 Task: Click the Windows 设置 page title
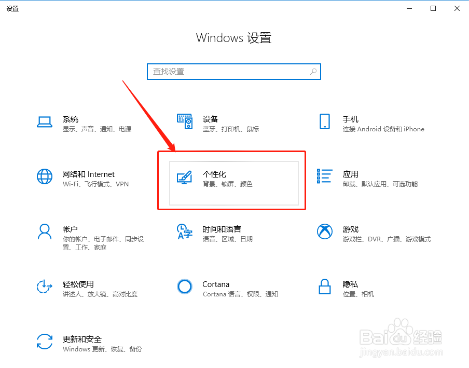pos(233,38)
